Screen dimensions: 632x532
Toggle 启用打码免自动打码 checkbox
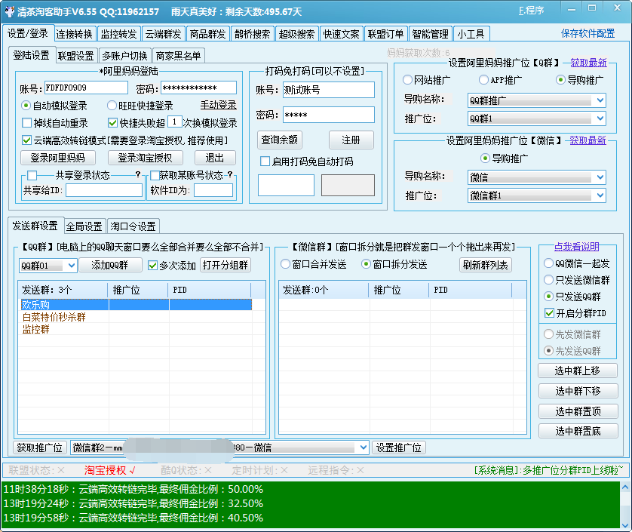(265, 161)
